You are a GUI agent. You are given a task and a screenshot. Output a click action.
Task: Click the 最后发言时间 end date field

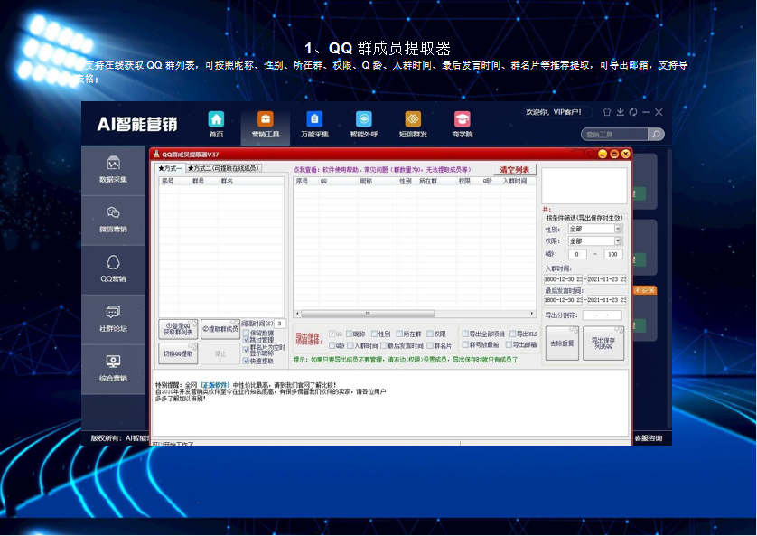pyautogui.click(x=606, y=300)
